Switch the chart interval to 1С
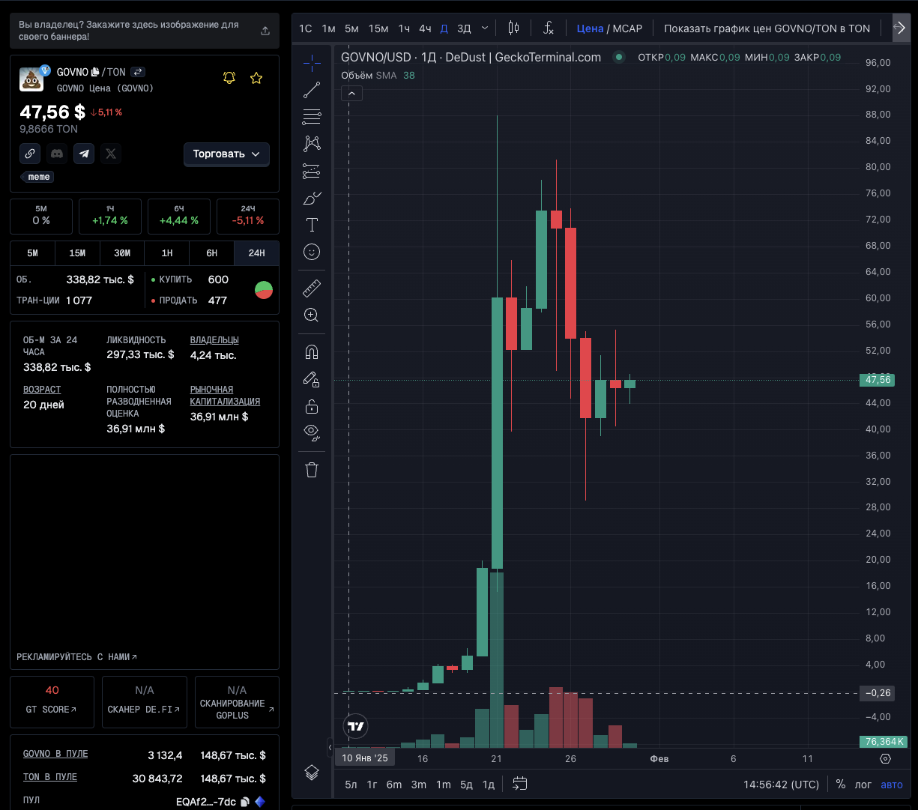This screenshot has width=918, height=810. pyautogui.click(x=306, y=28)
